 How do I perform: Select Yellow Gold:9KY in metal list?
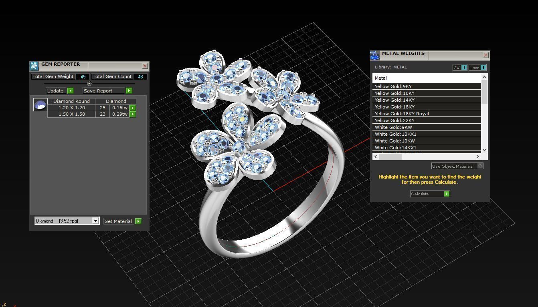[x=427, y=86]
